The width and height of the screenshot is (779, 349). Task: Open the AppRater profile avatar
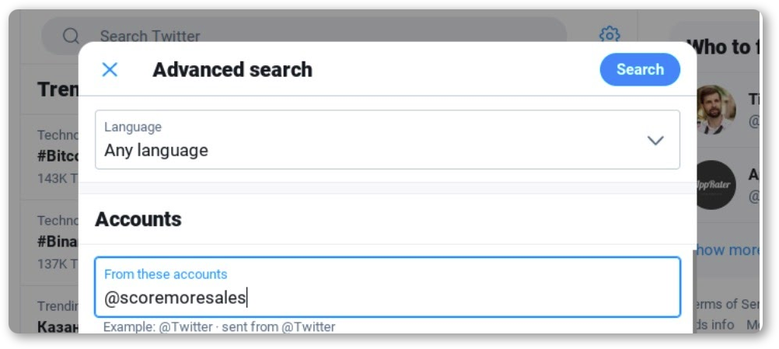pos(716,185)
